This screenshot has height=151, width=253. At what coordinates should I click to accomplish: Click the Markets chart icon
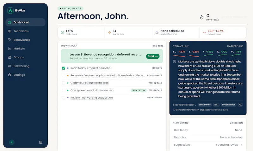9,49
